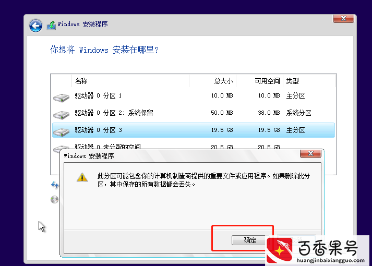This screenshot has height=266, width=372.
Task: Click dialog title Windows 安装程序
Action: pyautogui.click(x=89, y=156)
